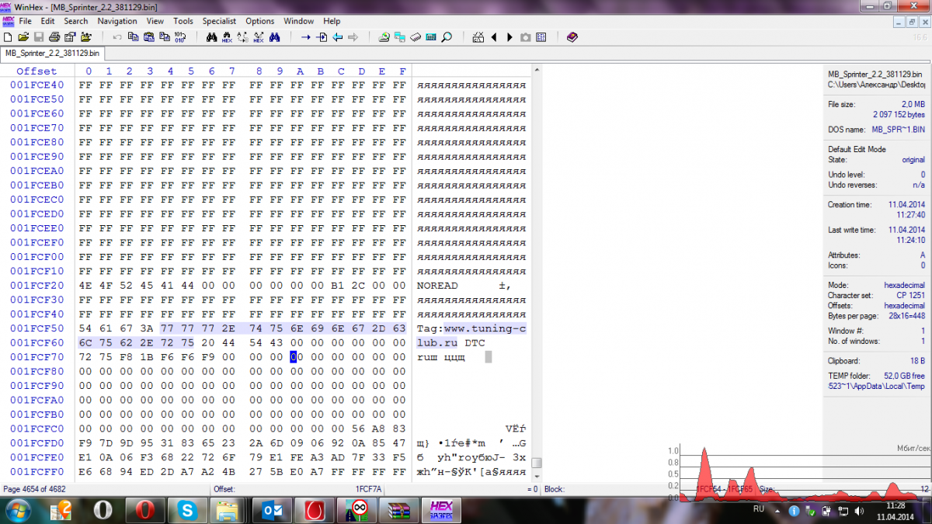The width and height of the screenshot is (932, 524).
Task: Click the Open file folder icon
Action: [x=23, y=36]
